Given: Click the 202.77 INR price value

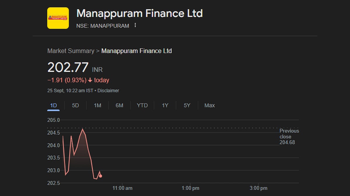Looking at the screenshot, I should (x=68, y=67).
